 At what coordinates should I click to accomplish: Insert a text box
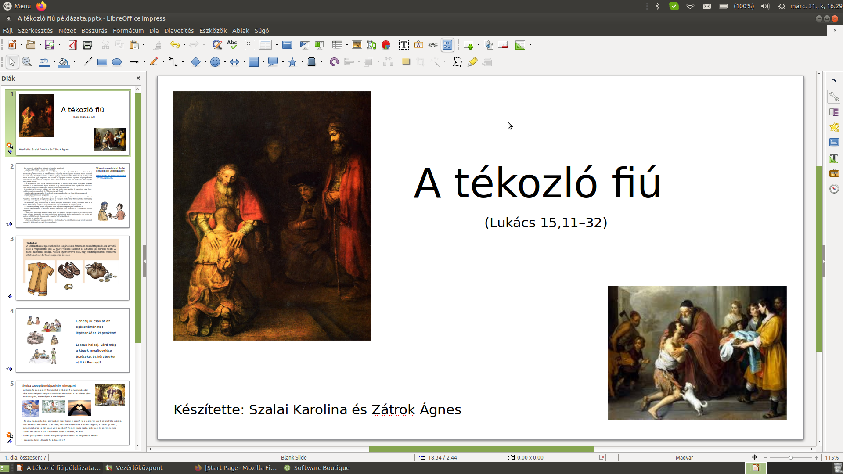coord(403,45)
